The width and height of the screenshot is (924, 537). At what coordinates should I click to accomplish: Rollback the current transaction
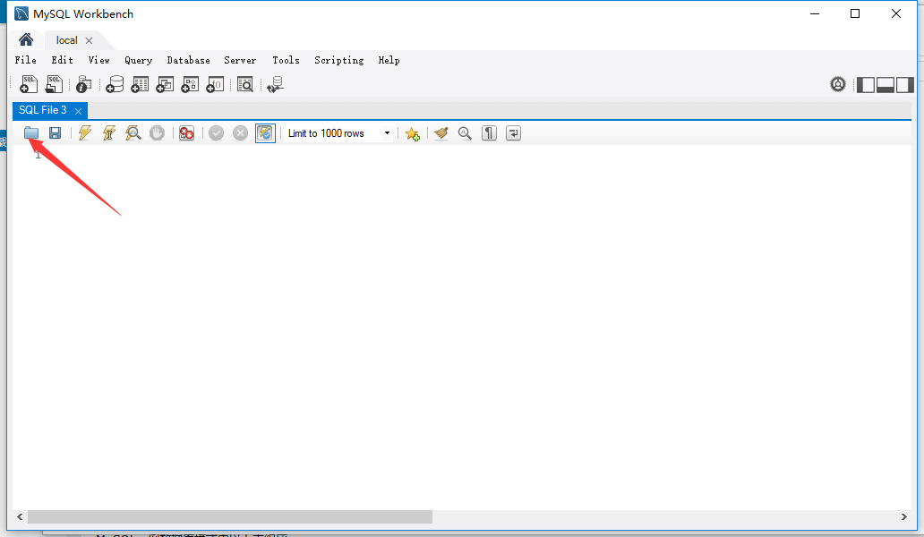point(241,133)
